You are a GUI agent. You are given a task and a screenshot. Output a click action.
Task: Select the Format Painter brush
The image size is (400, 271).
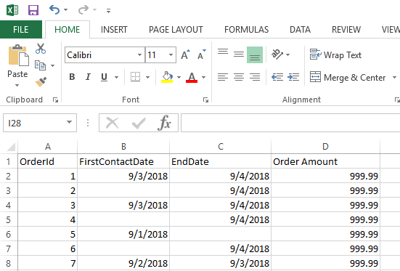point(41,81)
